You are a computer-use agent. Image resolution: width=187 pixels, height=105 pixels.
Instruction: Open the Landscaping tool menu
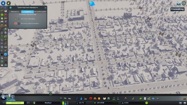[133, 99]
